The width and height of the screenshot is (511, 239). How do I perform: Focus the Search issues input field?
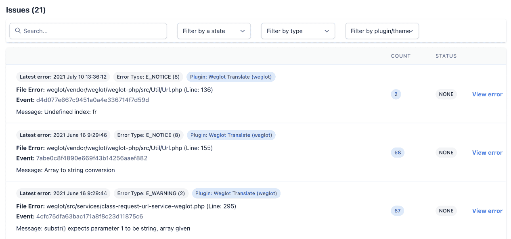[88, 31]
